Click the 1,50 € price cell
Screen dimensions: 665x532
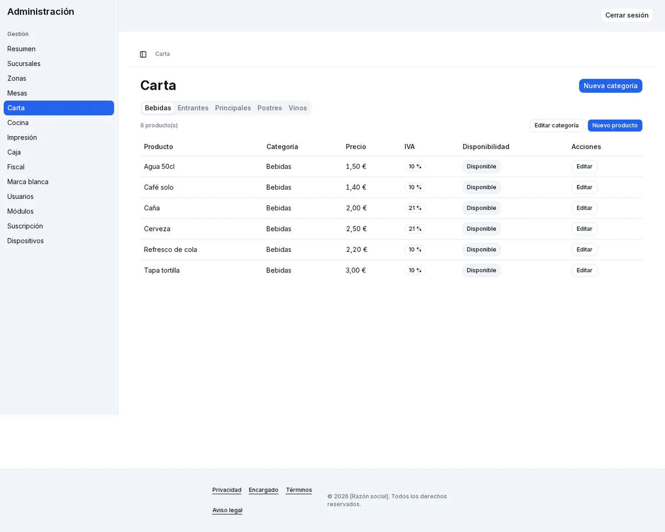356,167
